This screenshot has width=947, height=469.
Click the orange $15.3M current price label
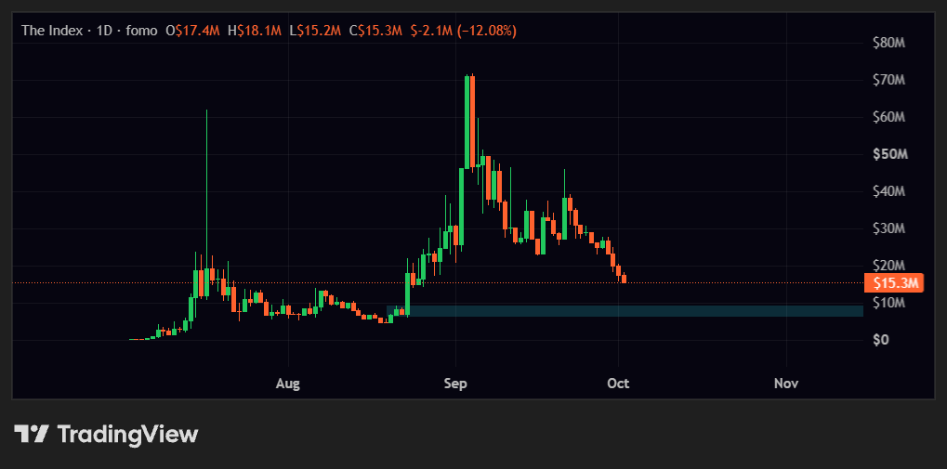point(894,282)
